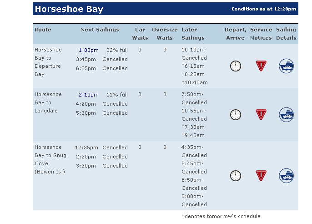
Task: Click the 32% full status text
Action: click(117, 50)
